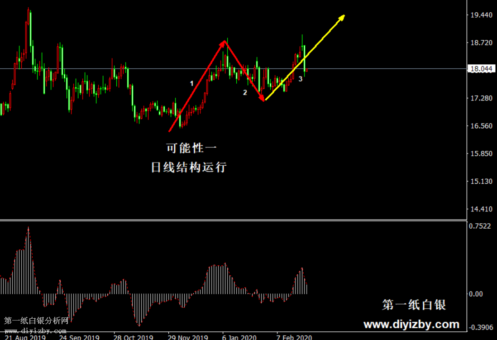Click the lowest histogram trough in indicator pane

139,324
